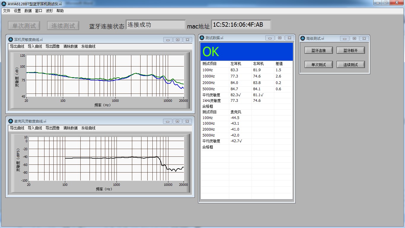Click the 蓝牙连接状态 status field
This screenshot has width=405, height=228.
pos(155,25)
